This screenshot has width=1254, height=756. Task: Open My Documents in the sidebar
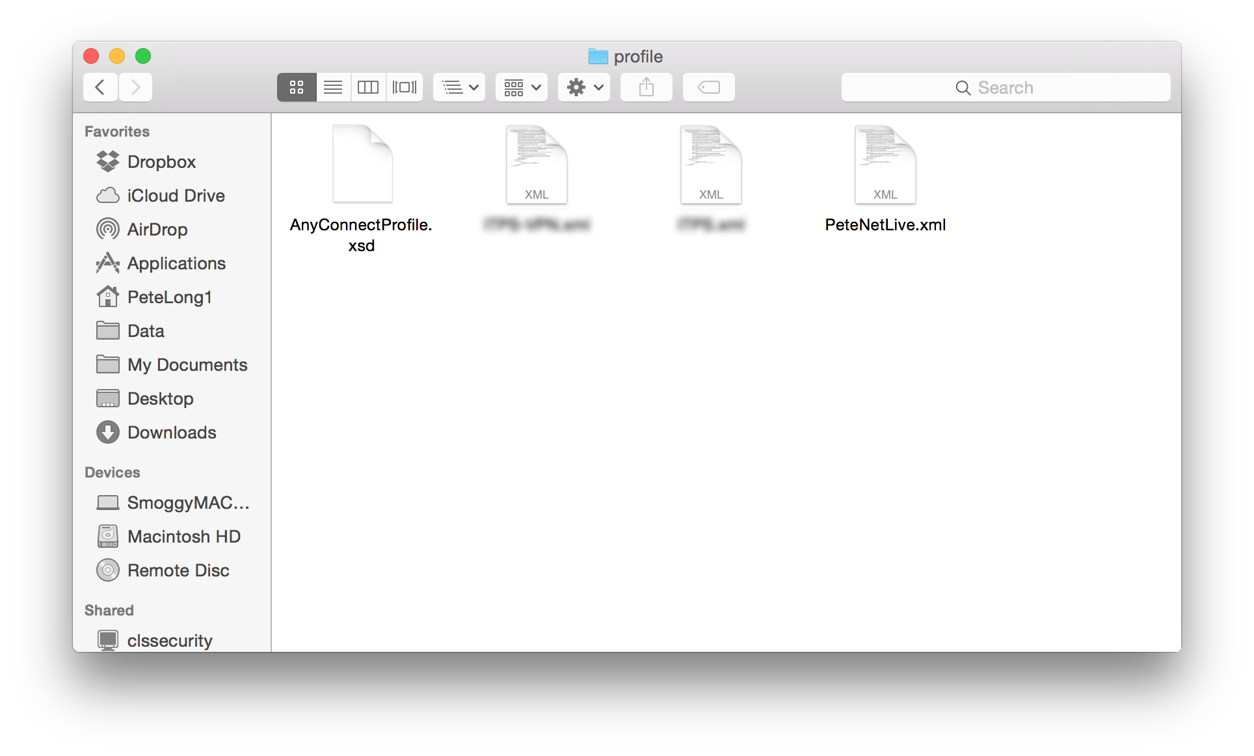point(172,364)
